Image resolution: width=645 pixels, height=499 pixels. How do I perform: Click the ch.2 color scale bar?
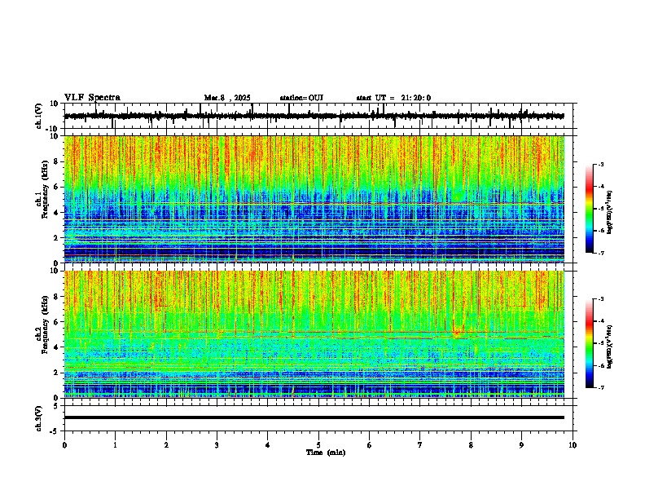[590, 343]
